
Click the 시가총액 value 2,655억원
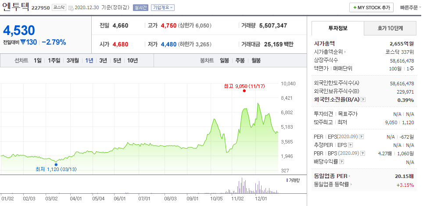point(401,44)
